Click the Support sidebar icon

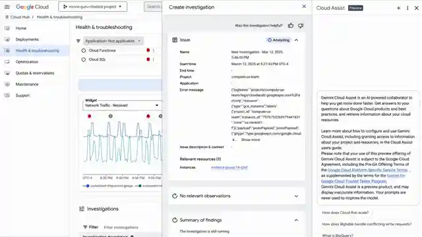pos(7,95)
